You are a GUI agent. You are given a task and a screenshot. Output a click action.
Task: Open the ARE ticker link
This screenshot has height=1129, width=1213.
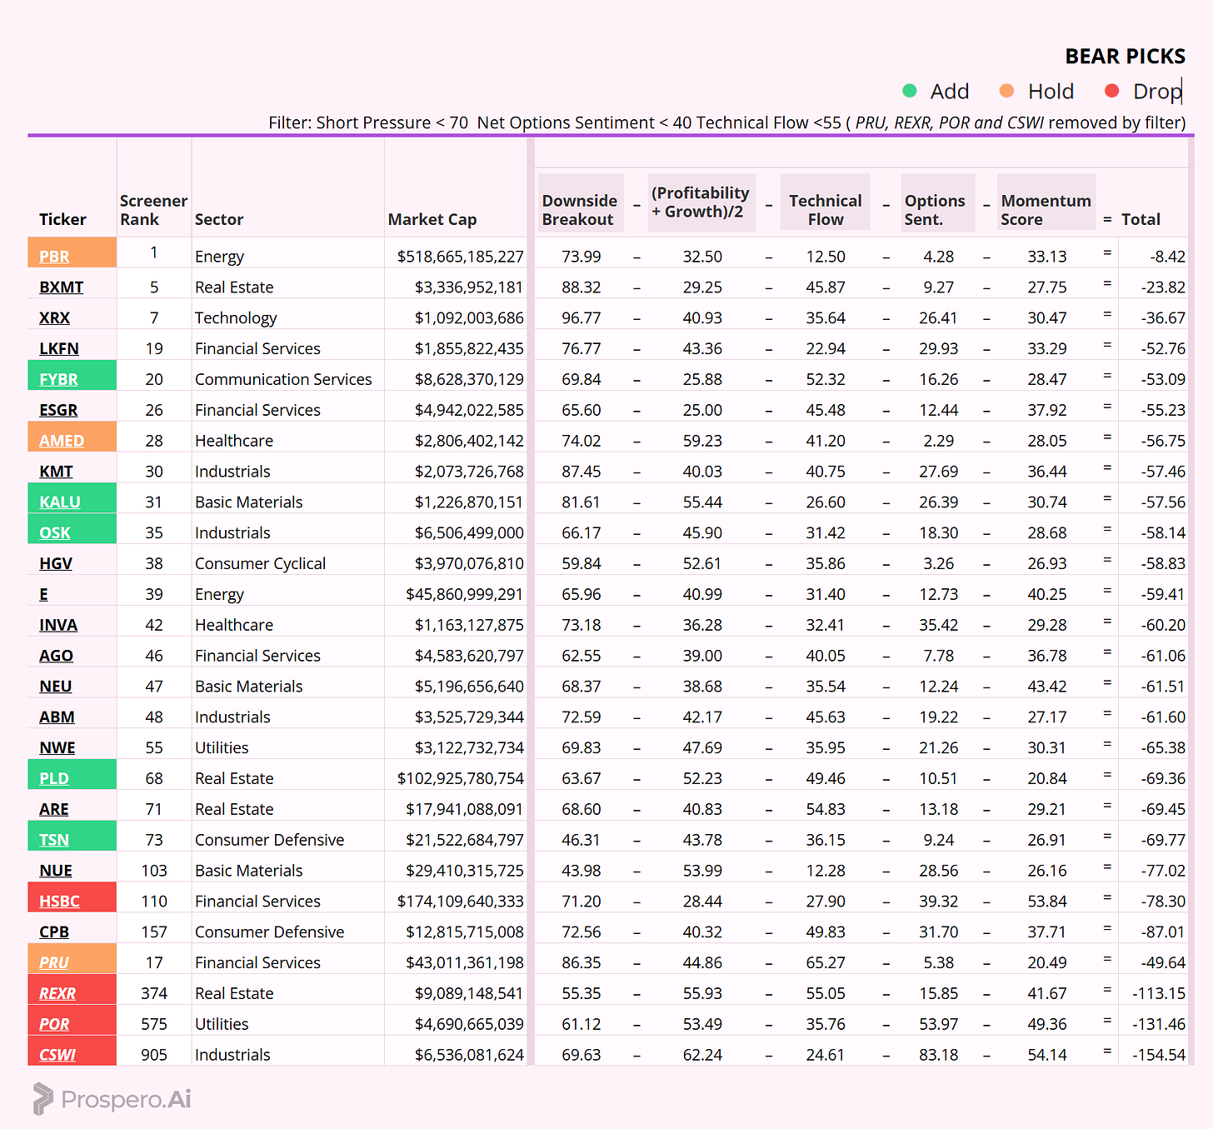pos(54,810)
